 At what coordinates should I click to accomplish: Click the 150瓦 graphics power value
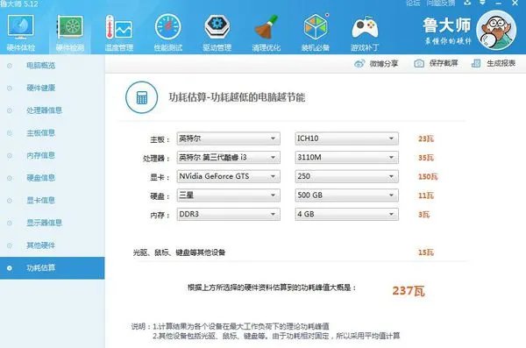pyautogui.click(x=428, y=176)
